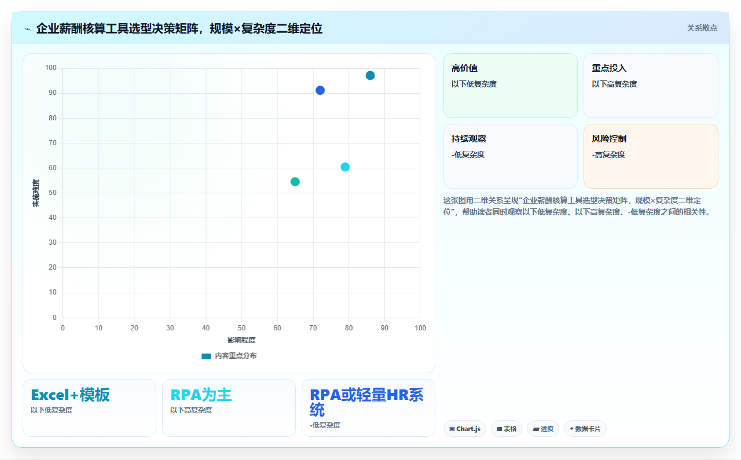Open the 高价值 quadrant card
Image resolution: width=741 pixels, height=460 pixels.
(x=511, y=86)
